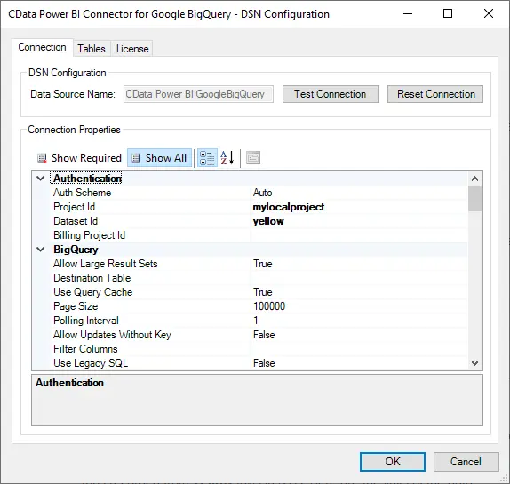Viewport: 510px width, 484px height.
Task: Click the Property Pages icon
Action: (253, 158)
